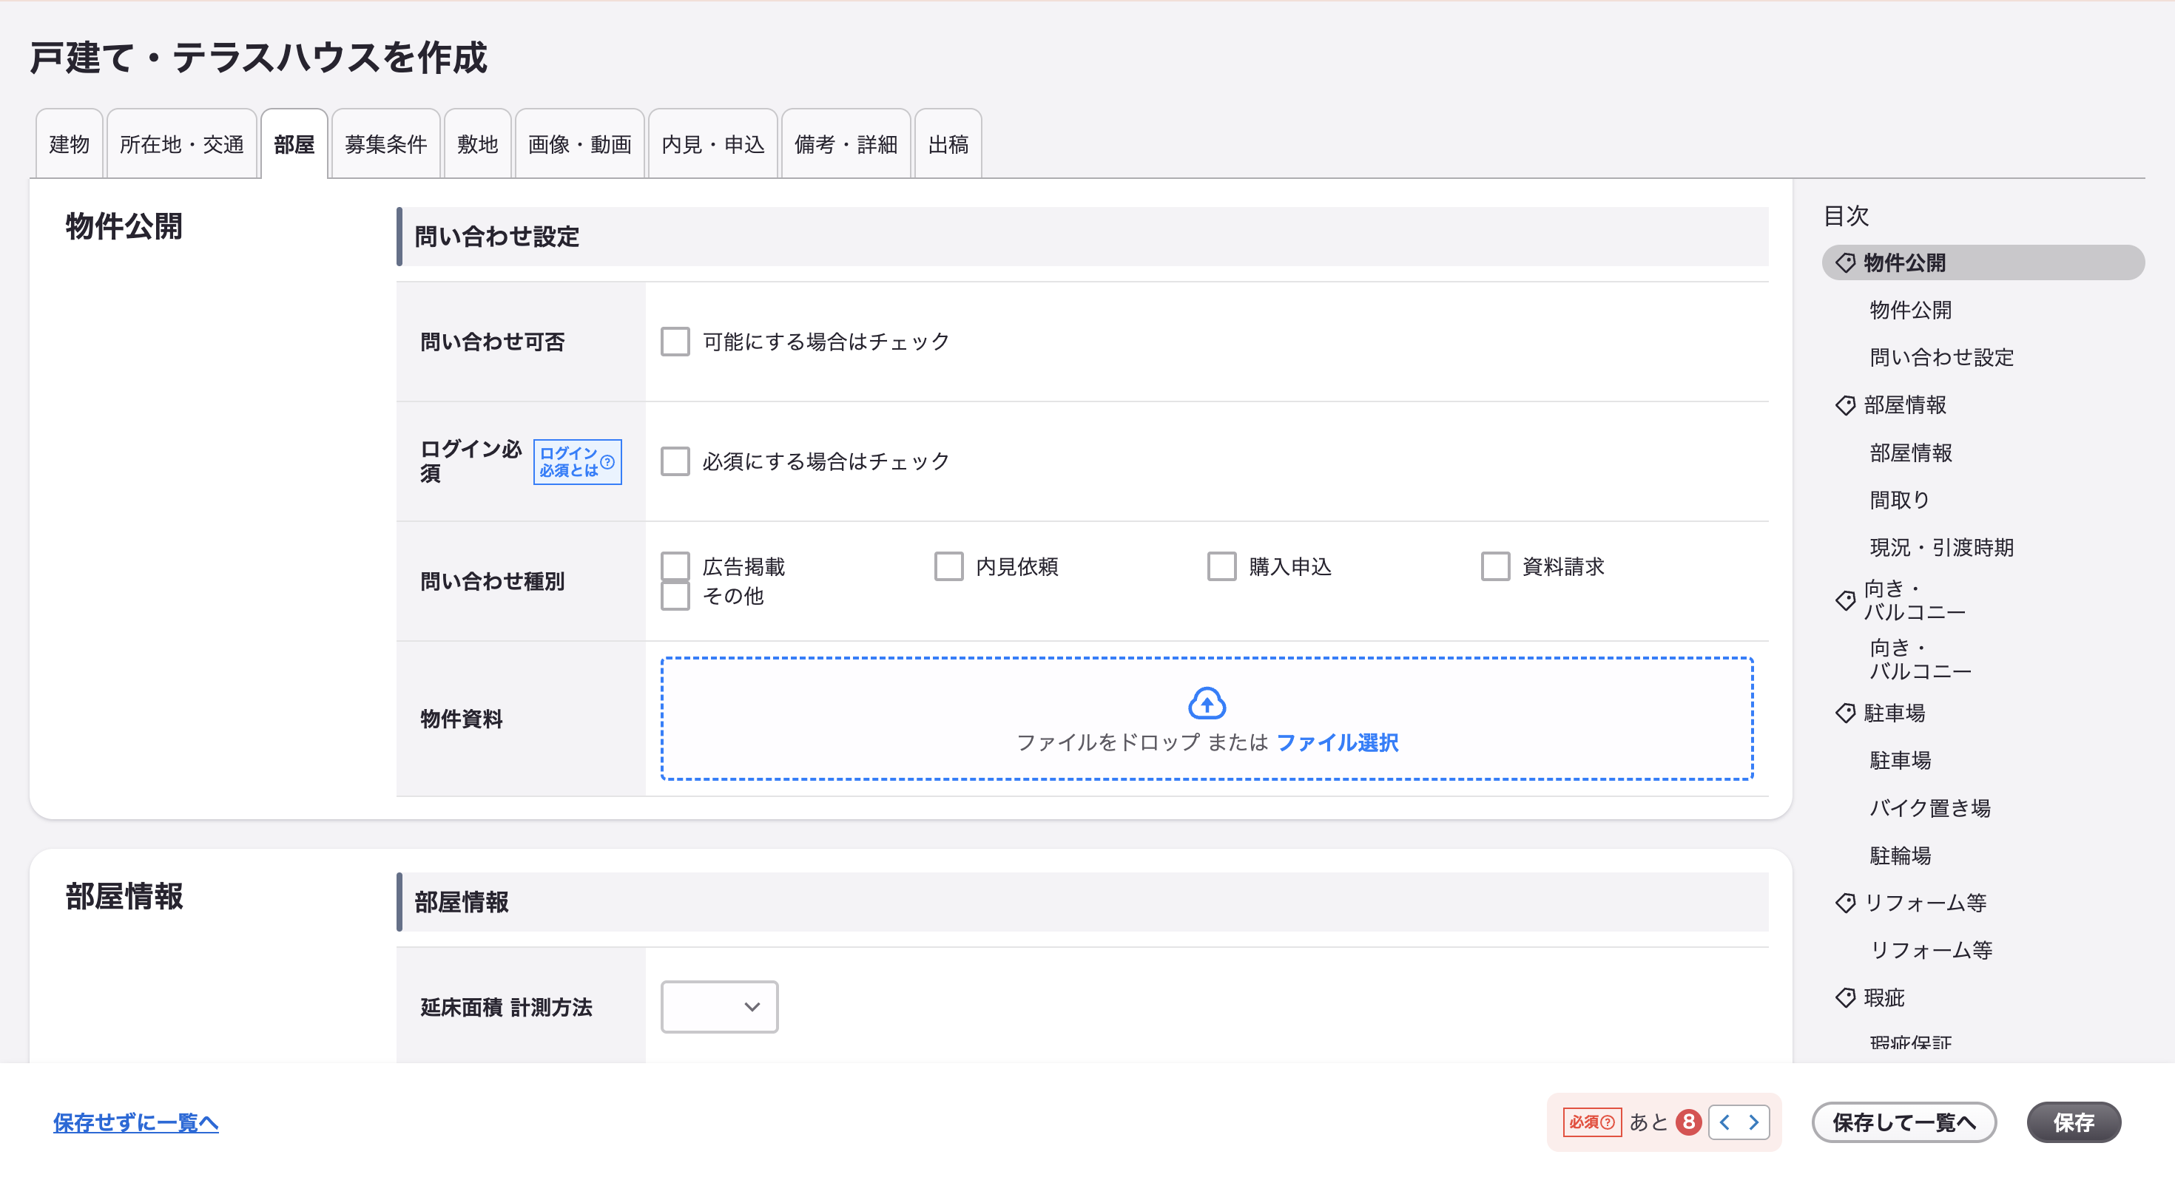2175x1180 pixels.
Task: Tick the 広告掲載 checkbox
Action: coord(675,566)
